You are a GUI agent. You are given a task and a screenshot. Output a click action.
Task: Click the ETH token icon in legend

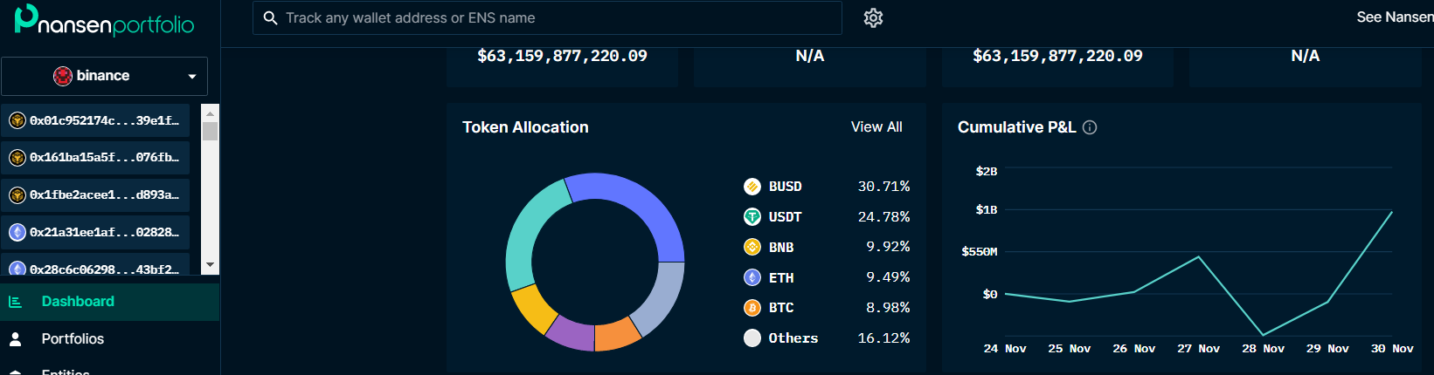[752, 277]
